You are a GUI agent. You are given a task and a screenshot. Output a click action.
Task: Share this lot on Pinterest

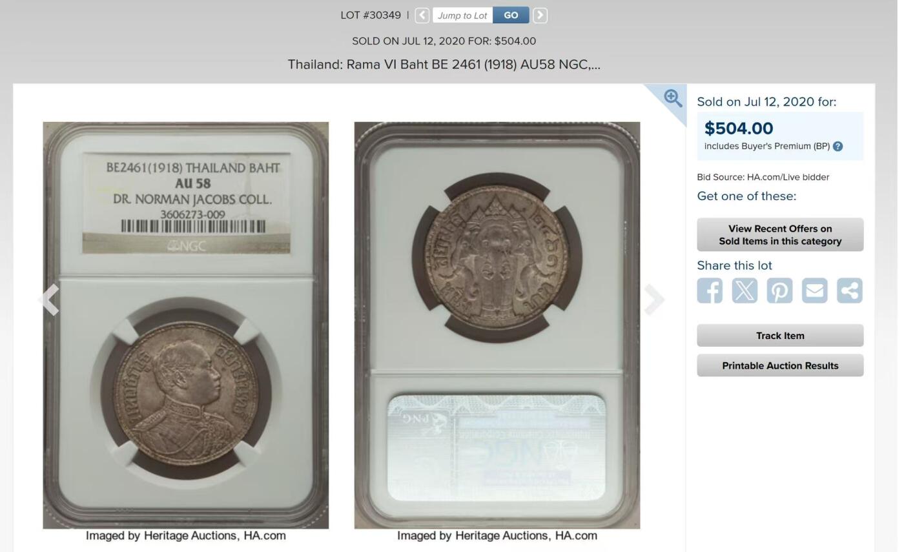click(779, 291)
